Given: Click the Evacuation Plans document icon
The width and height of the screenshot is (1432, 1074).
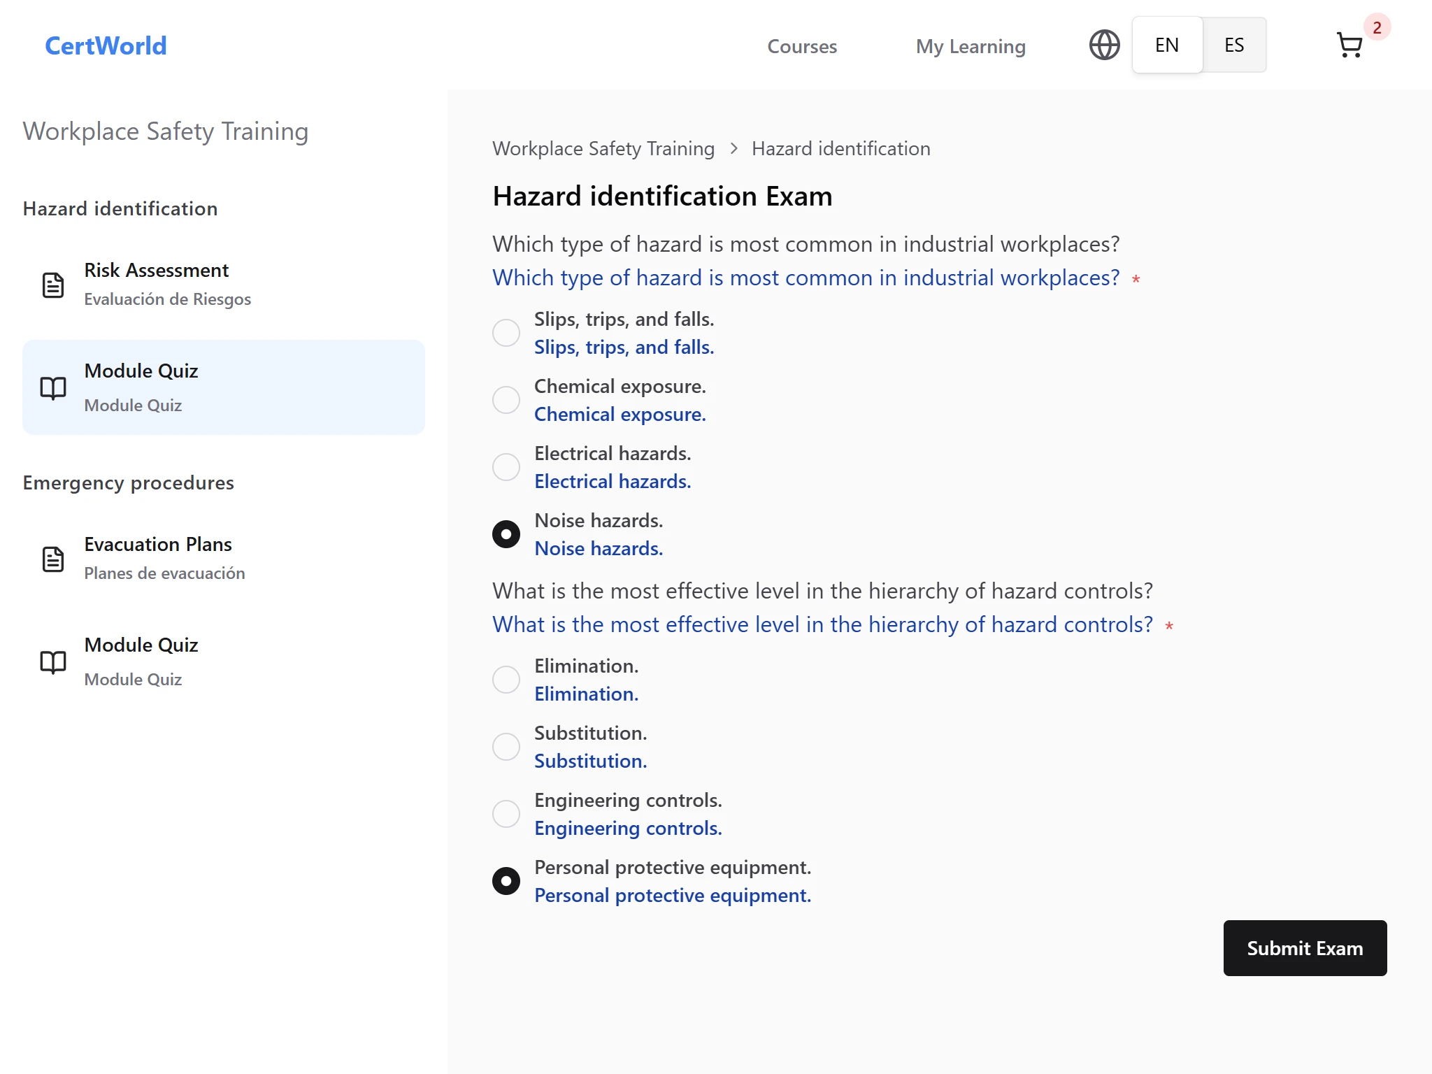Looking at the screenshot, I should coord(53,559).
